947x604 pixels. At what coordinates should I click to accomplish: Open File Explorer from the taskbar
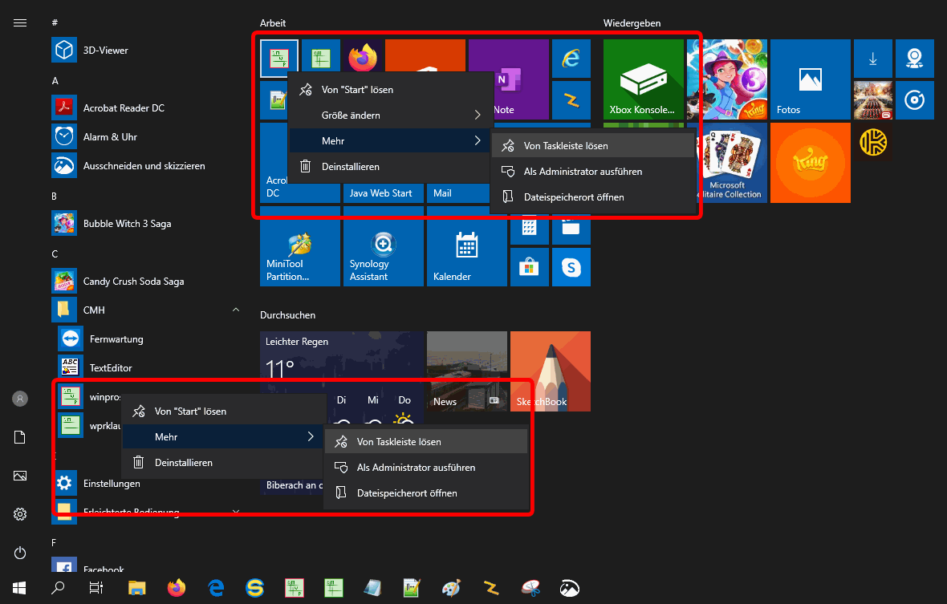(137, 588)
